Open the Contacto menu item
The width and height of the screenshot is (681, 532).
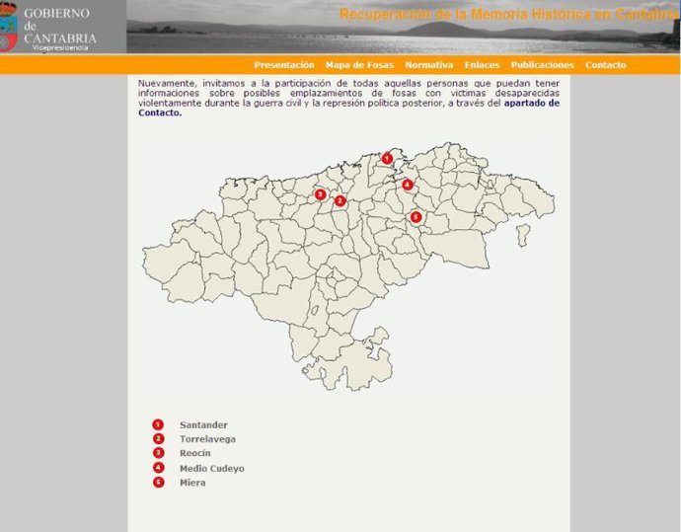pyautogui.click(x=605, y=65)
